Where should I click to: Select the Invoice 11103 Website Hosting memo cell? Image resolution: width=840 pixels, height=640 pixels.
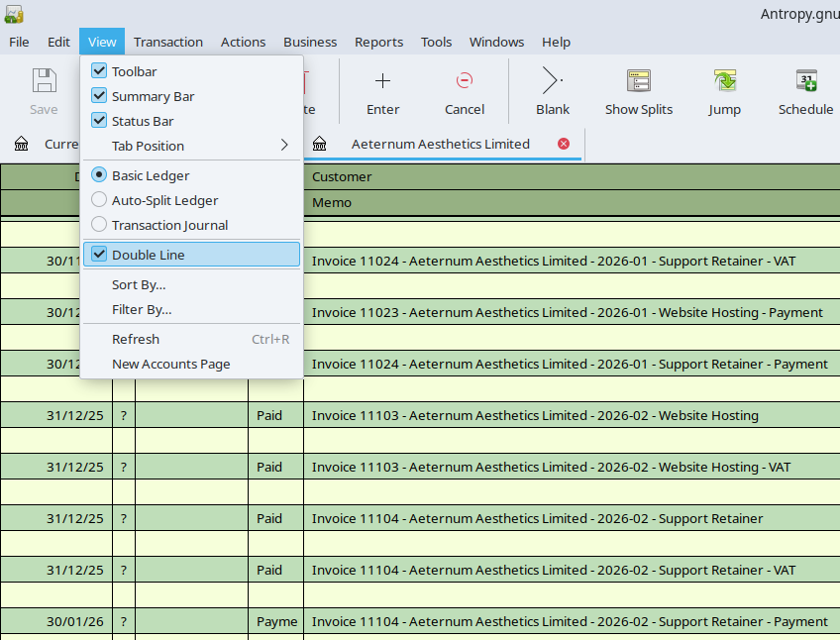(535, 415)
